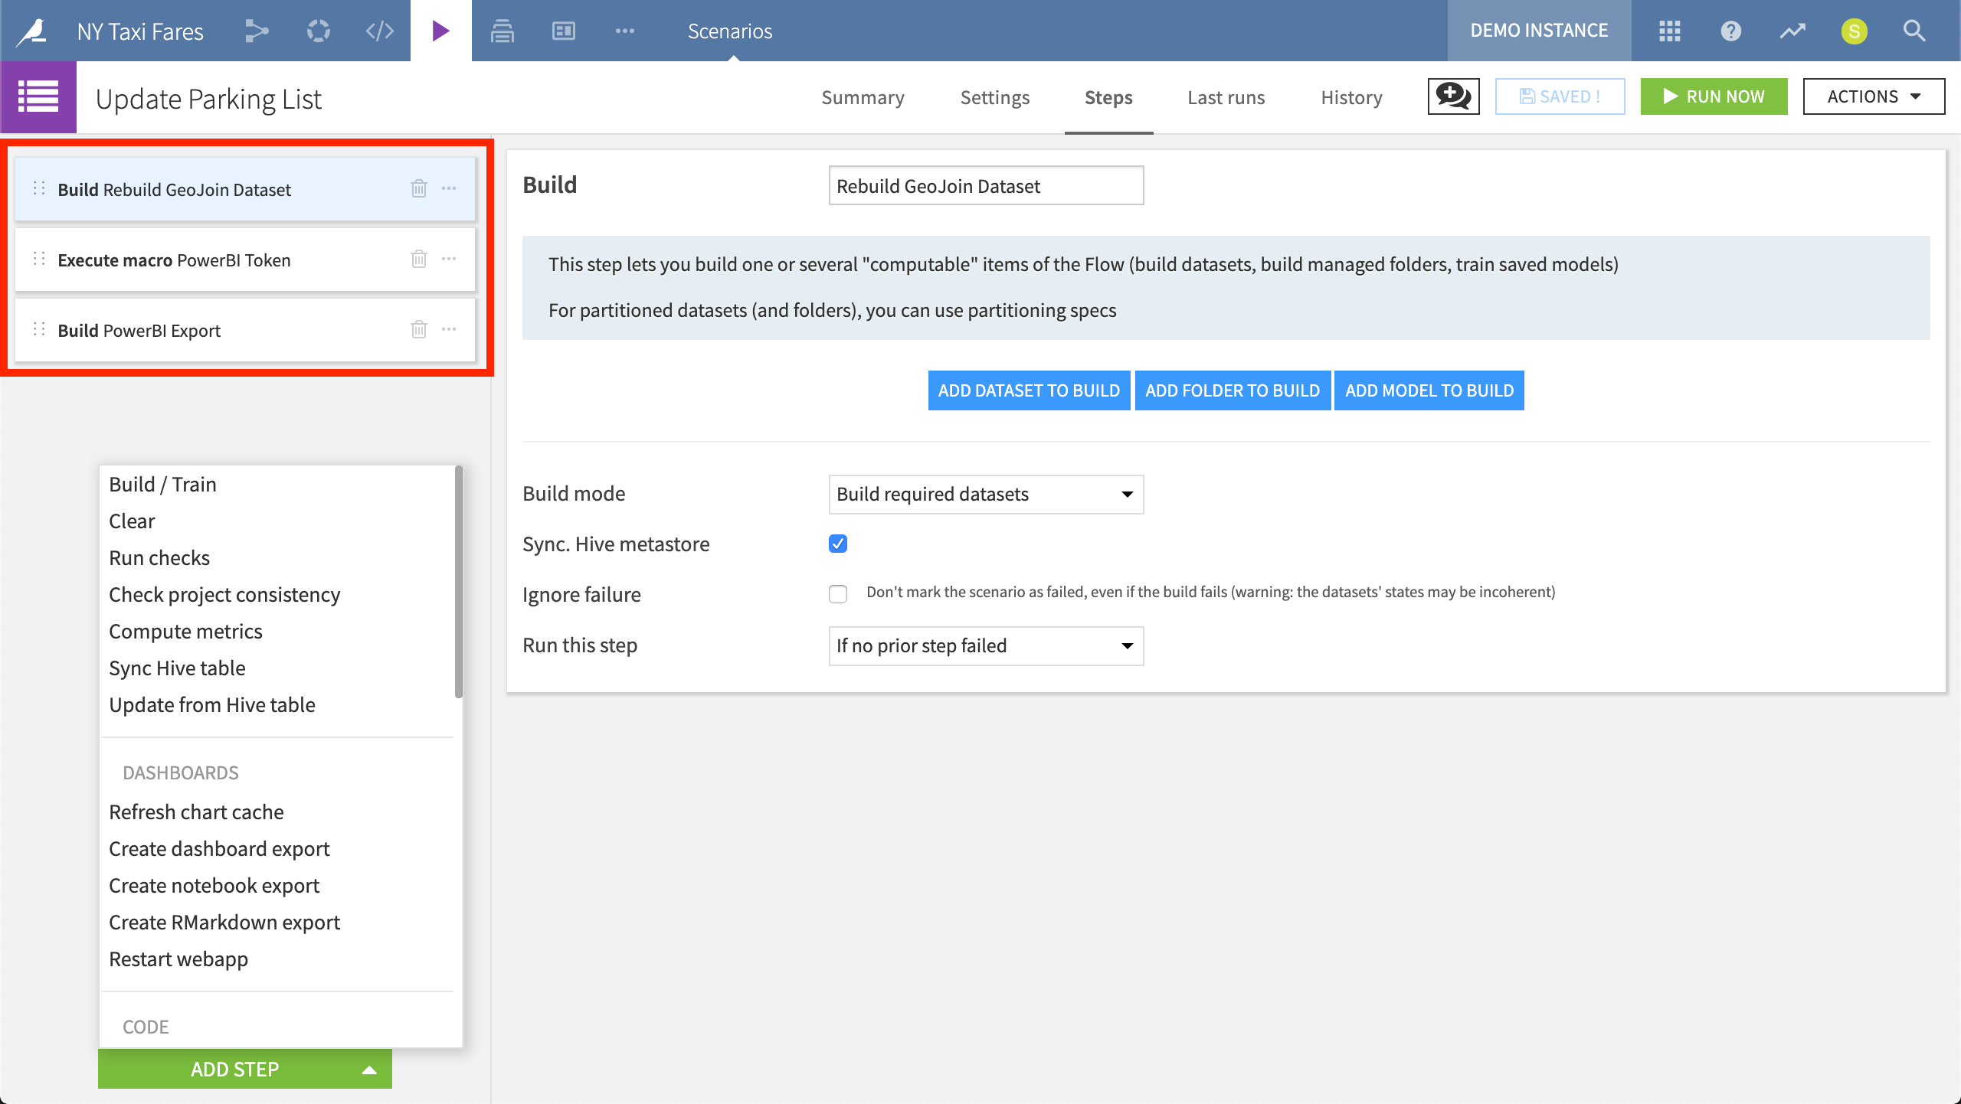
Task: Select the Steps tab
Action: tap(1108, 97)
